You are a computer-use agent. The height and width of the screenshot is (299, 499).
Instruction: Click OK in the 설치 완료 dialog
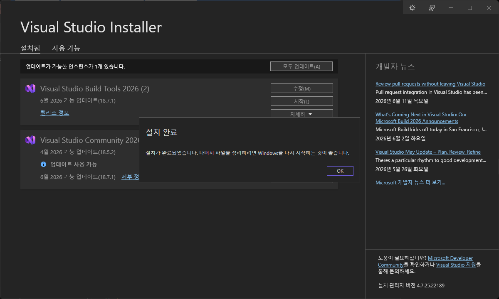[x=340, y=171]
